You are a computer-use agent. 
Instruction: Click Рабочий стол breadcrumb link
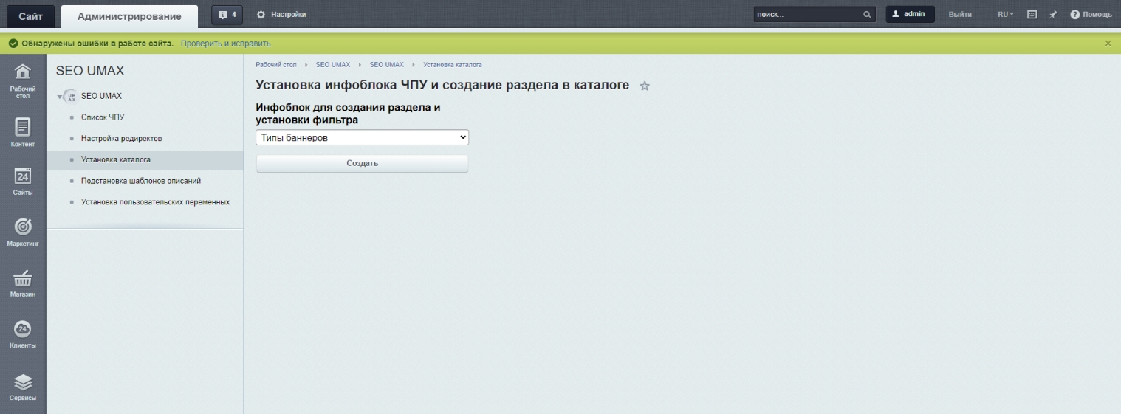(276, 65)
